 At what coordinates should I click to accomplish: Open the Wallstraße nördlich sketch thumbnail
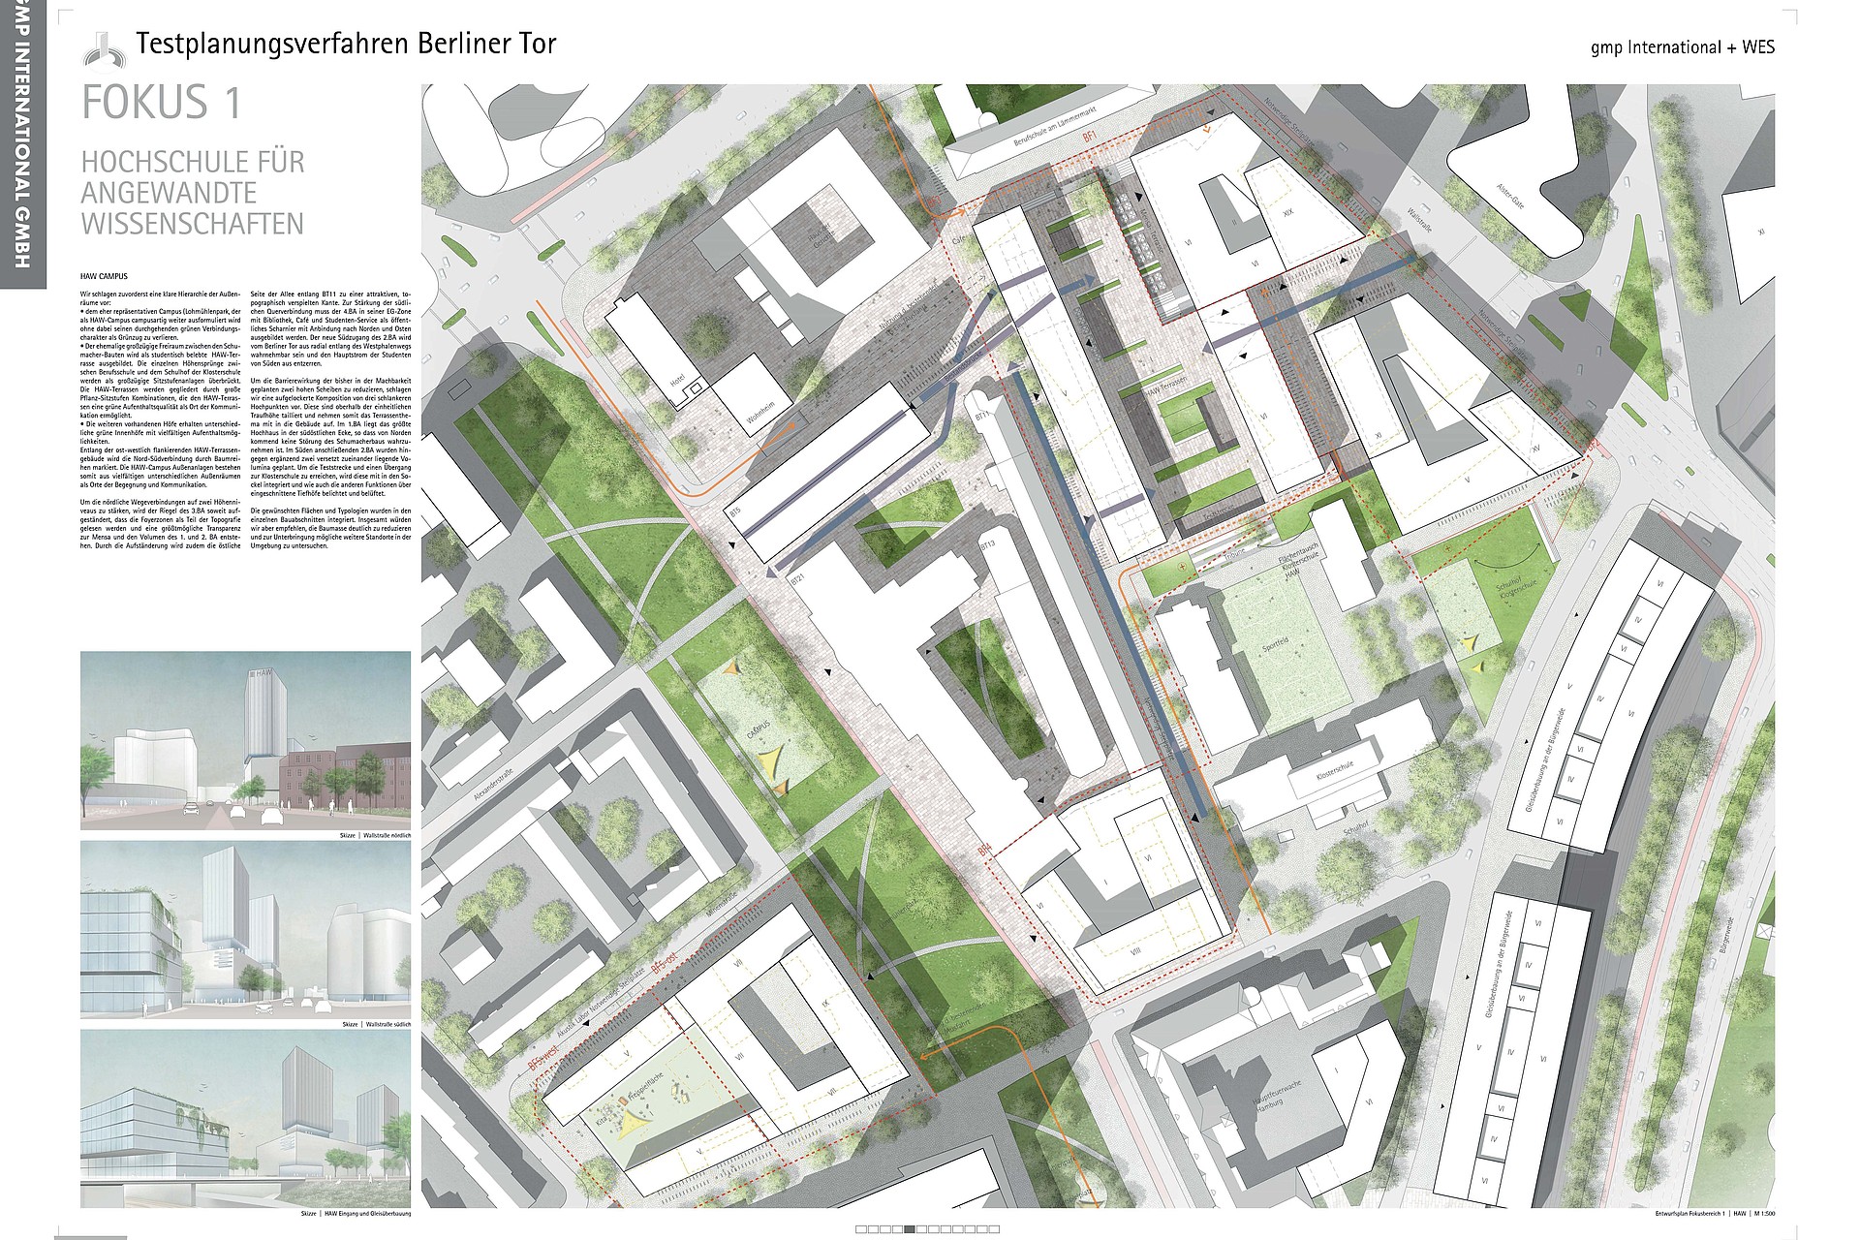(x=245, y=740)
